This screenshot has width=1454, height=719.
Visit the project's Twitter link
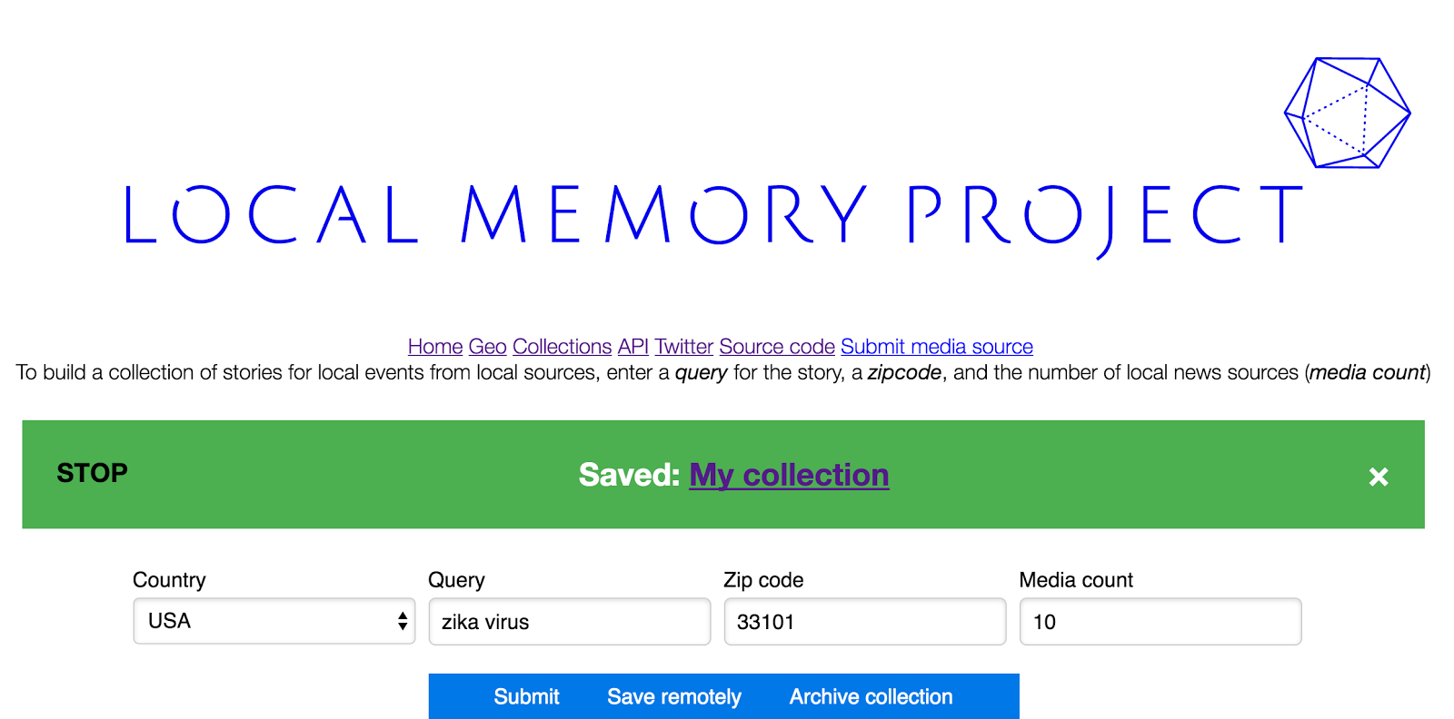[x=683, y=346]
